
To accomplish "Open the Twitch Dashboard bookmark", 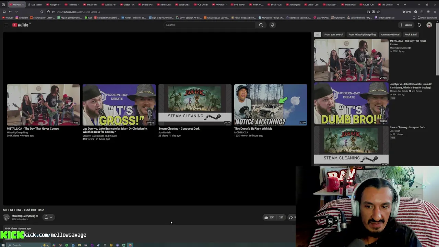I will 384,17.
